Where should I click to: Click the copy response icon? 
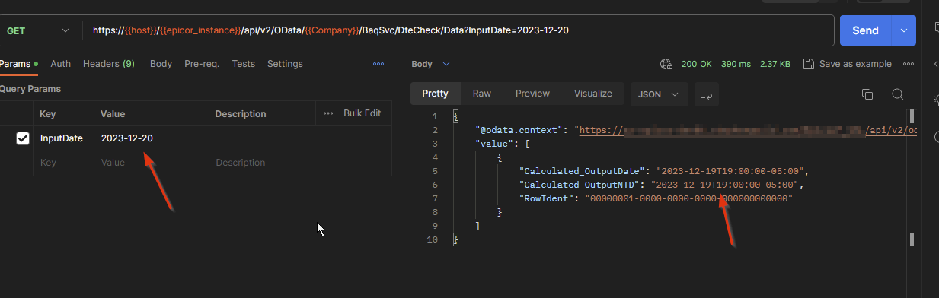[867, 94]
